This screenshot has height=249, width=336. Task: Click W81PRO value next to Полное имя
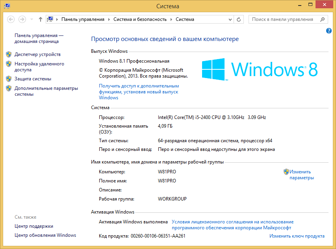tap(167, 181)
